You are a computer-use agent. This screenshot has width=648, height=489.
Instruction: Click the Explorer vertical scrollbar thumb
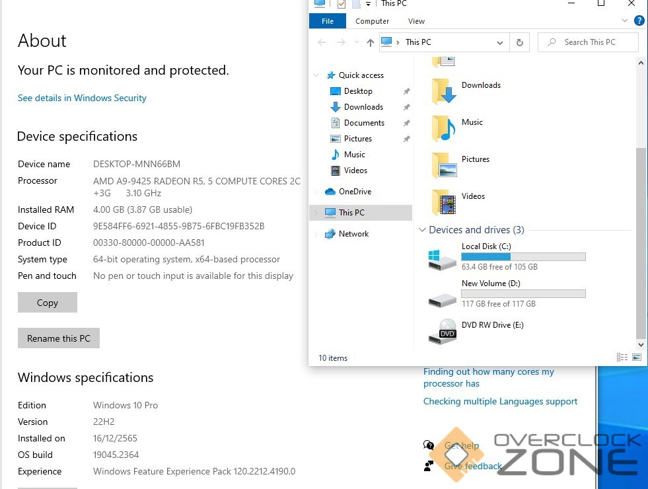tap(641, 243)
